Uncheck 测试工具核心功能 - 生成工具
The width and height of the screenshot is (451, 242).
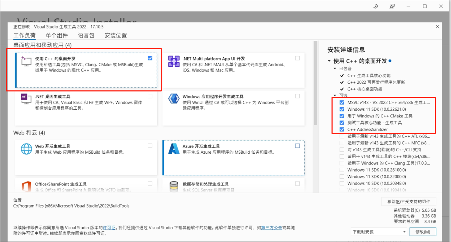(x=342, y=123)
